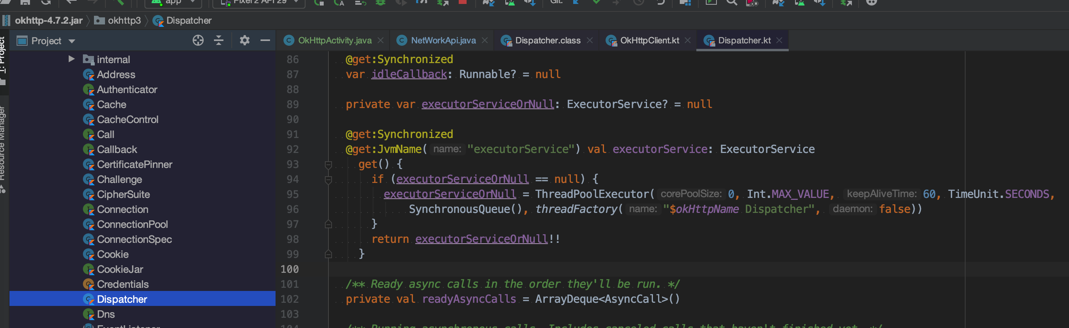Select Call interface in project tree
Viewport: 1069px width, 328px height.
pos(105,134)
